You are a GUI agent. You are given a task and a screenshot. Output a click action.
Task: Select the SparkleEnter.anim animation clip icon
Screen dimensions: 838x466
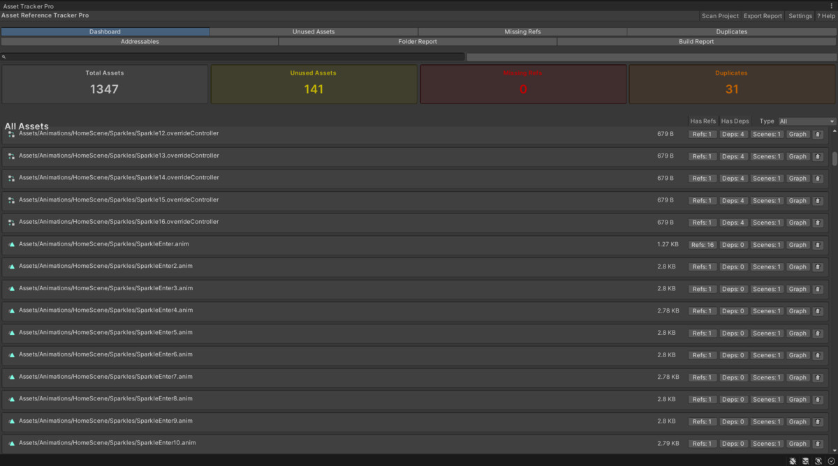[10, 244]
